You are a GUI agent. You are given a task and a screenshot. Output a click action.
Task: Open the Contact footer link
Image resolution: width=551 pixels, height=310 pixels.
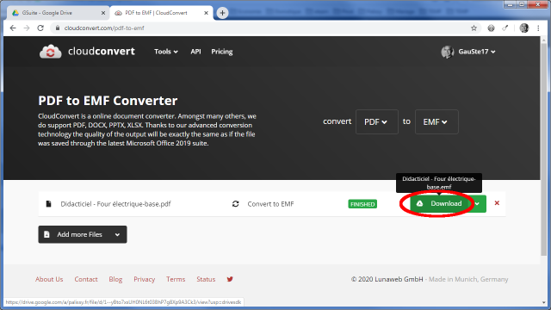coord(86,279)
